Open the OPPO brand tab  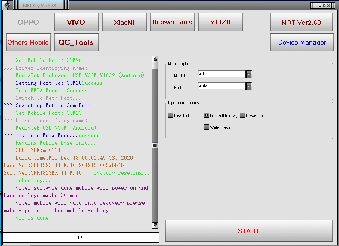[28, 22]
